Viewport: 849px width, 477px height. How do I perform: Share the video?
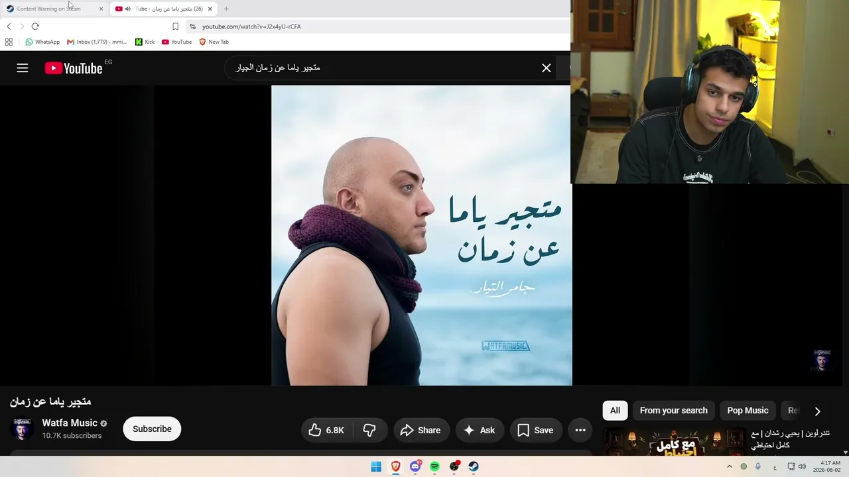coord(421,430)
